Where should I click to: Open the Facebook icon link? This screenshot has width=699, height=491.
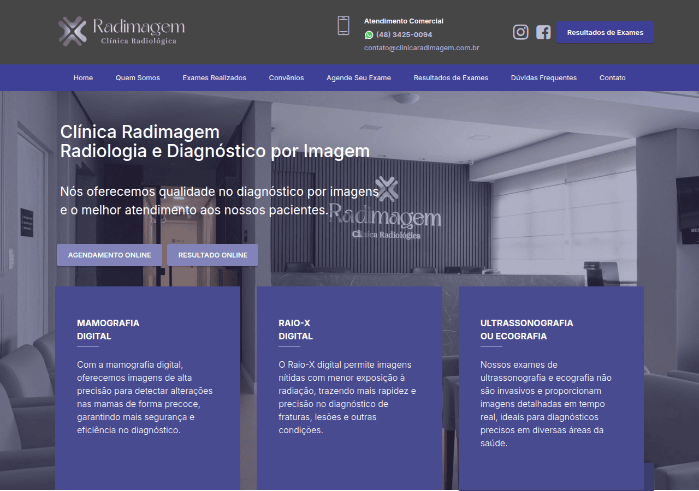543,32
